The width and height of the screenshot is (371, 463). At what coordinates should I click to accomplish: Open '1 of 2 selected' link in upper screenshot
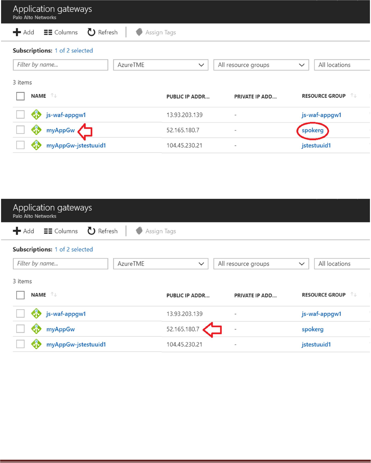coord(74,50)
